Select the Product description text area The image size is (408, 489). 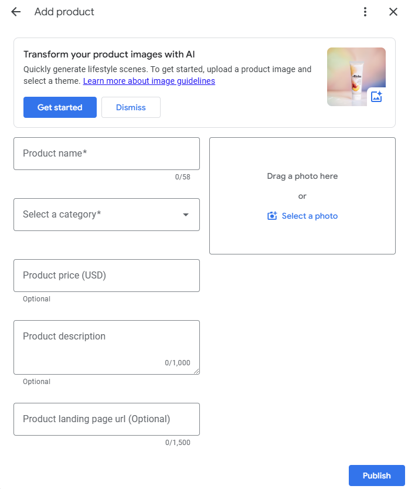[107, 347]
